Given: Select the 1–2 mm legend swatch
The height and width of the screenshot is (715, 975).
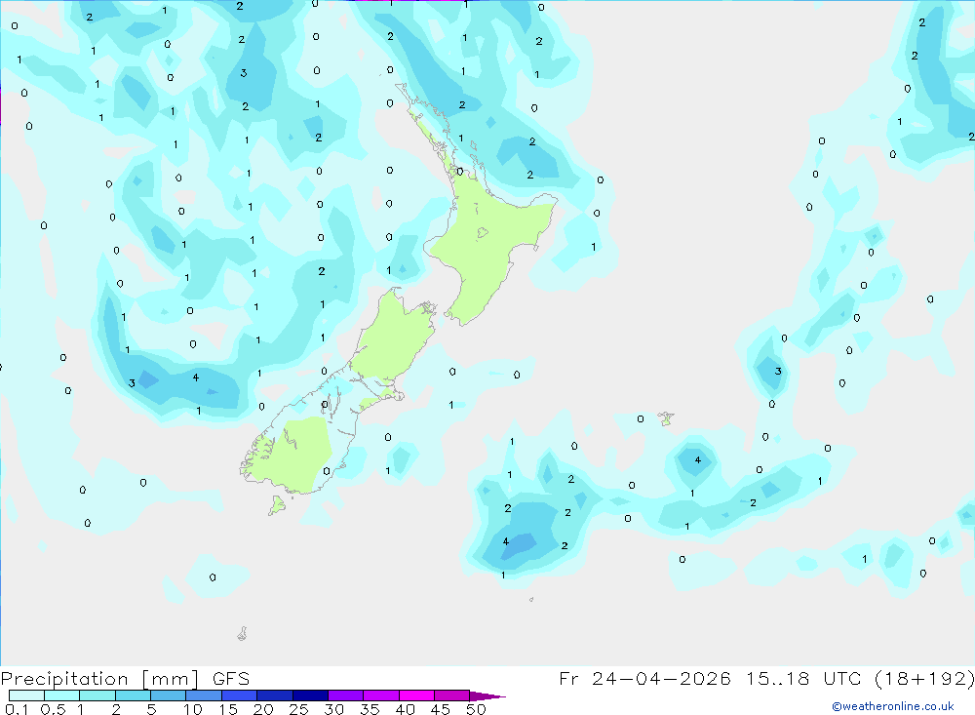Looking at the screenshot, I should [x=97, y=695].
